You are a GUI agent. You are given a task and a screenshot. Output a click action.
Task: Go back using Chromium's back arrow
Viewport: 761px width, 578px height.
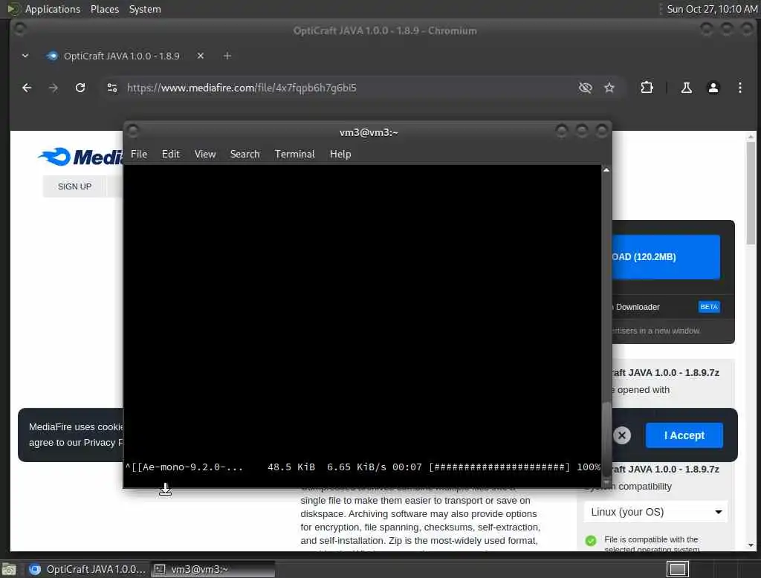[x=27, y=88]
